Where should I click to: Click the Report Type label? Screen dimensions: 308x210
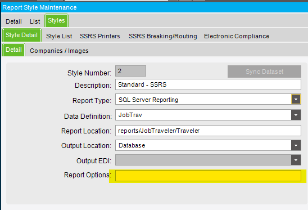point(92,101)
